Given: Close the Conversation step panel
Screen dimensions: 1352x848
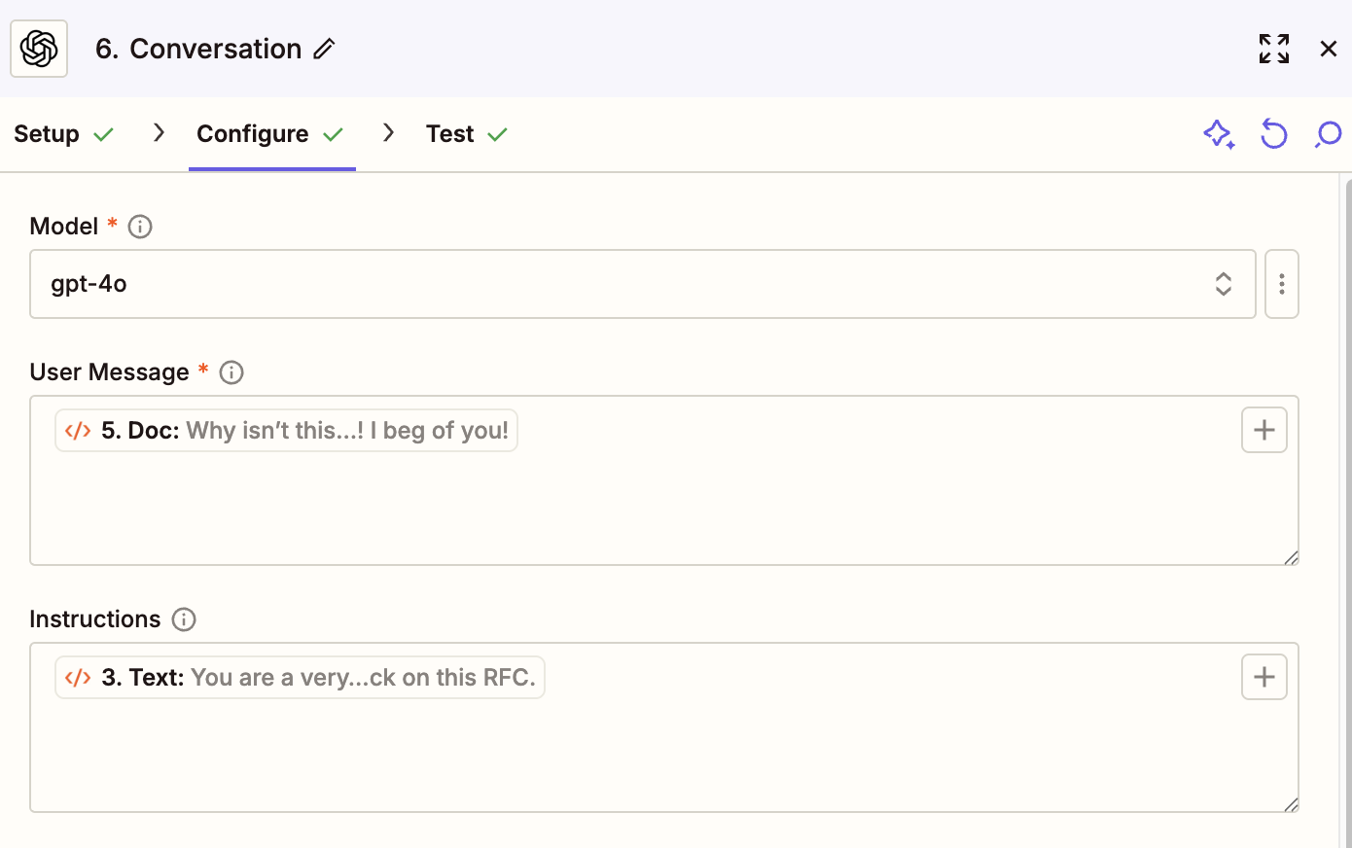Looking at the screenshot, I should 1328,49.
